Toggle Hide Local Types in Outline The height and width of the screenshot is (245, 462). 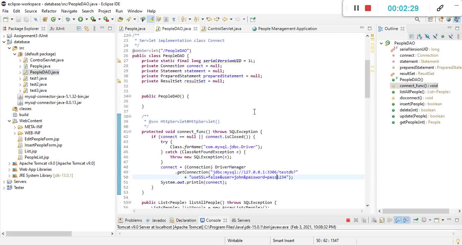pos(451,36)
